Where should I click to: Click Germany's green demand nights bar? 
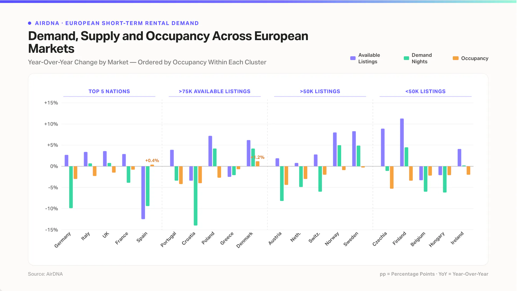(71, 187)
